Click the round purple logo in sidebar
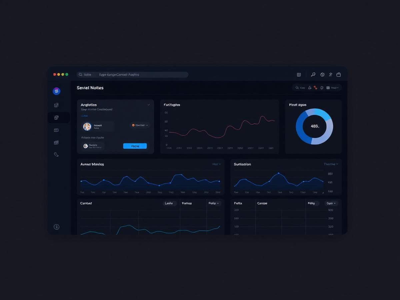 (57, 91)
